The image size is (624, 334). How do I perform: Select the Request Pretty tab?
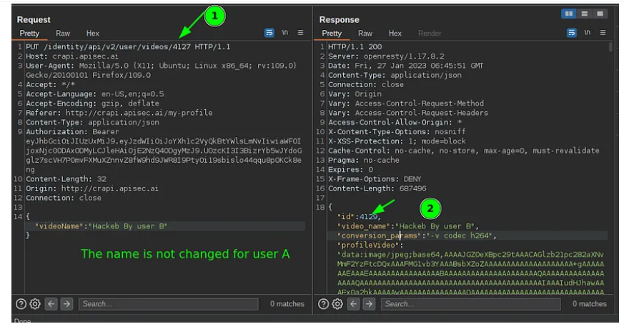tap(29, 34)
